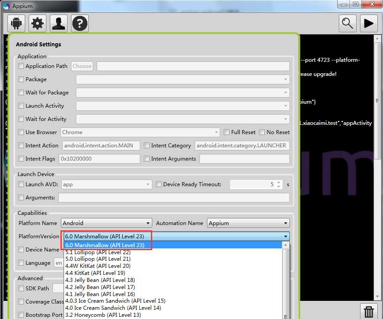The image size is (383, 319).
Task: Tick the Arguments checkbox
Action: pyautogui.click(x=21, y=197)
